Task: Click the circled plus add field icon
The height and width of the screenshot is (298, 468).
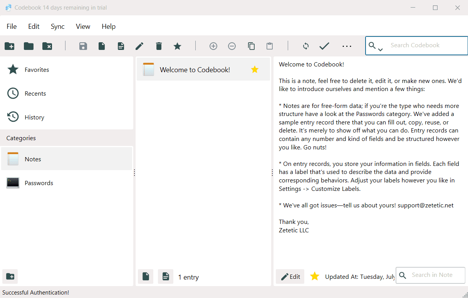Action: pos(213,46)
